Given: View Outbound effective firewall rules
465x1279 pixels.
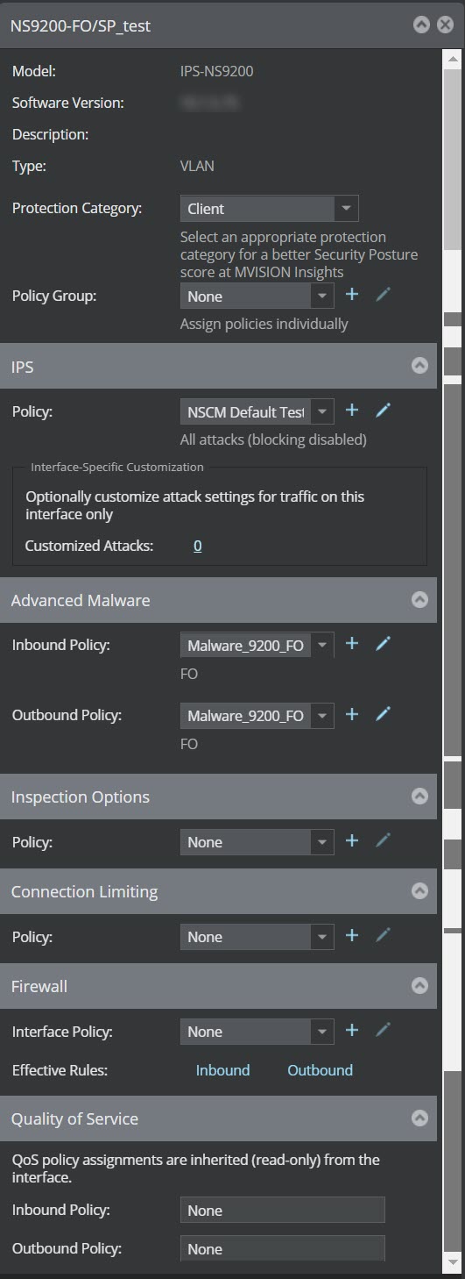Looking at the screenshot, I should tap(320, 1070).
